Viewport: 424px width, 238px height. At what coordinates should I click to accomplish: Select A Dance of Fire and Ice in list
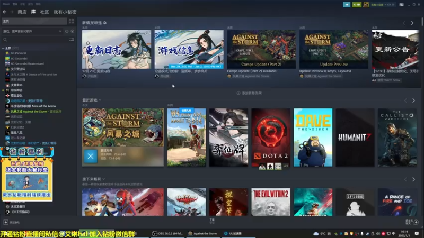pos(33,74)
